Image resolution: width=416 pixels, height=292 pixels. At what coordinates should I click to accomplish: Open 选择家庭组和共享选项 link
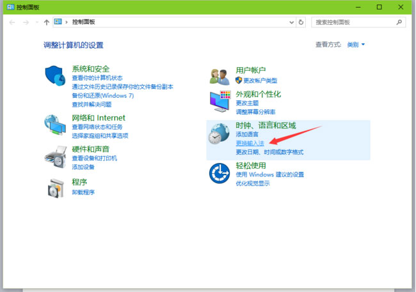pos(100,135)
